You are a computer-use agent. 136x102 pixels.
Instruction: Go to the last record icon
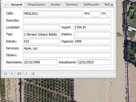point(33,74)
